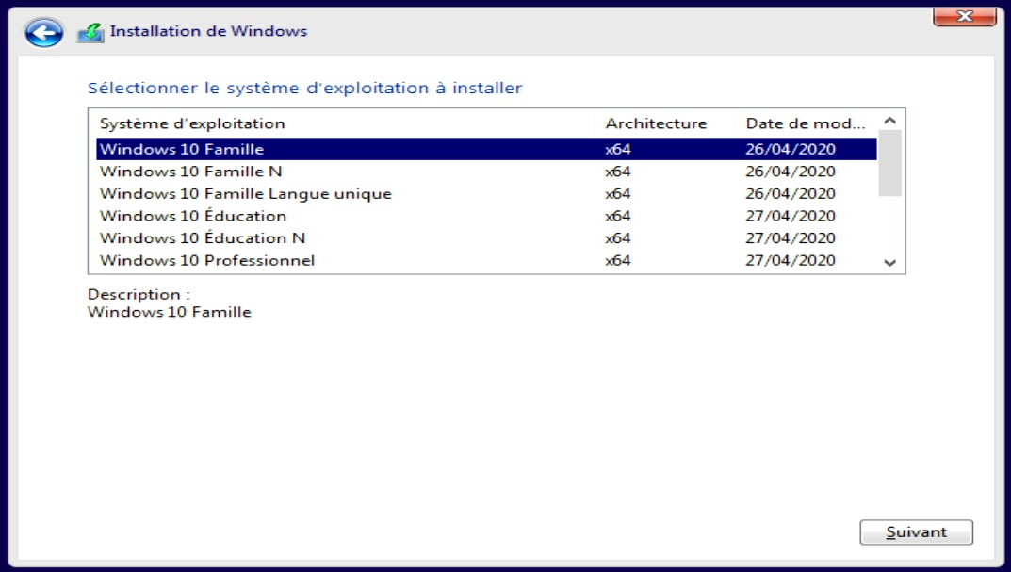
Task: Click the blue back arrow button
Action: click(43, 33)
